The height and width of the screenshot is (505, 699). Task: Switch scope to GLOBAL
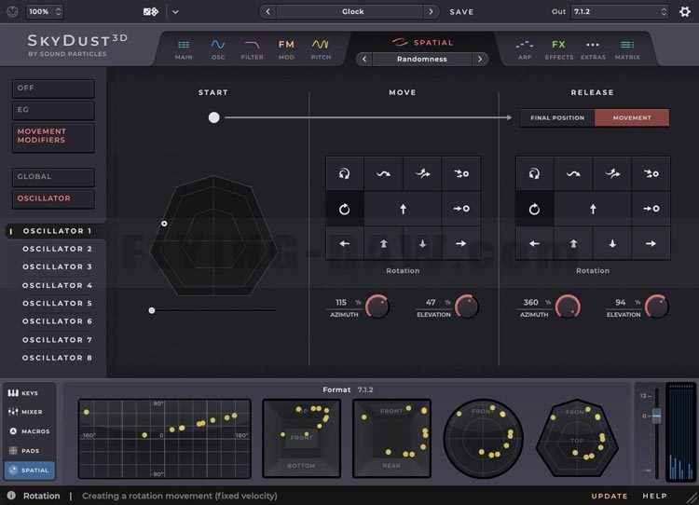[x=53, y=177]
